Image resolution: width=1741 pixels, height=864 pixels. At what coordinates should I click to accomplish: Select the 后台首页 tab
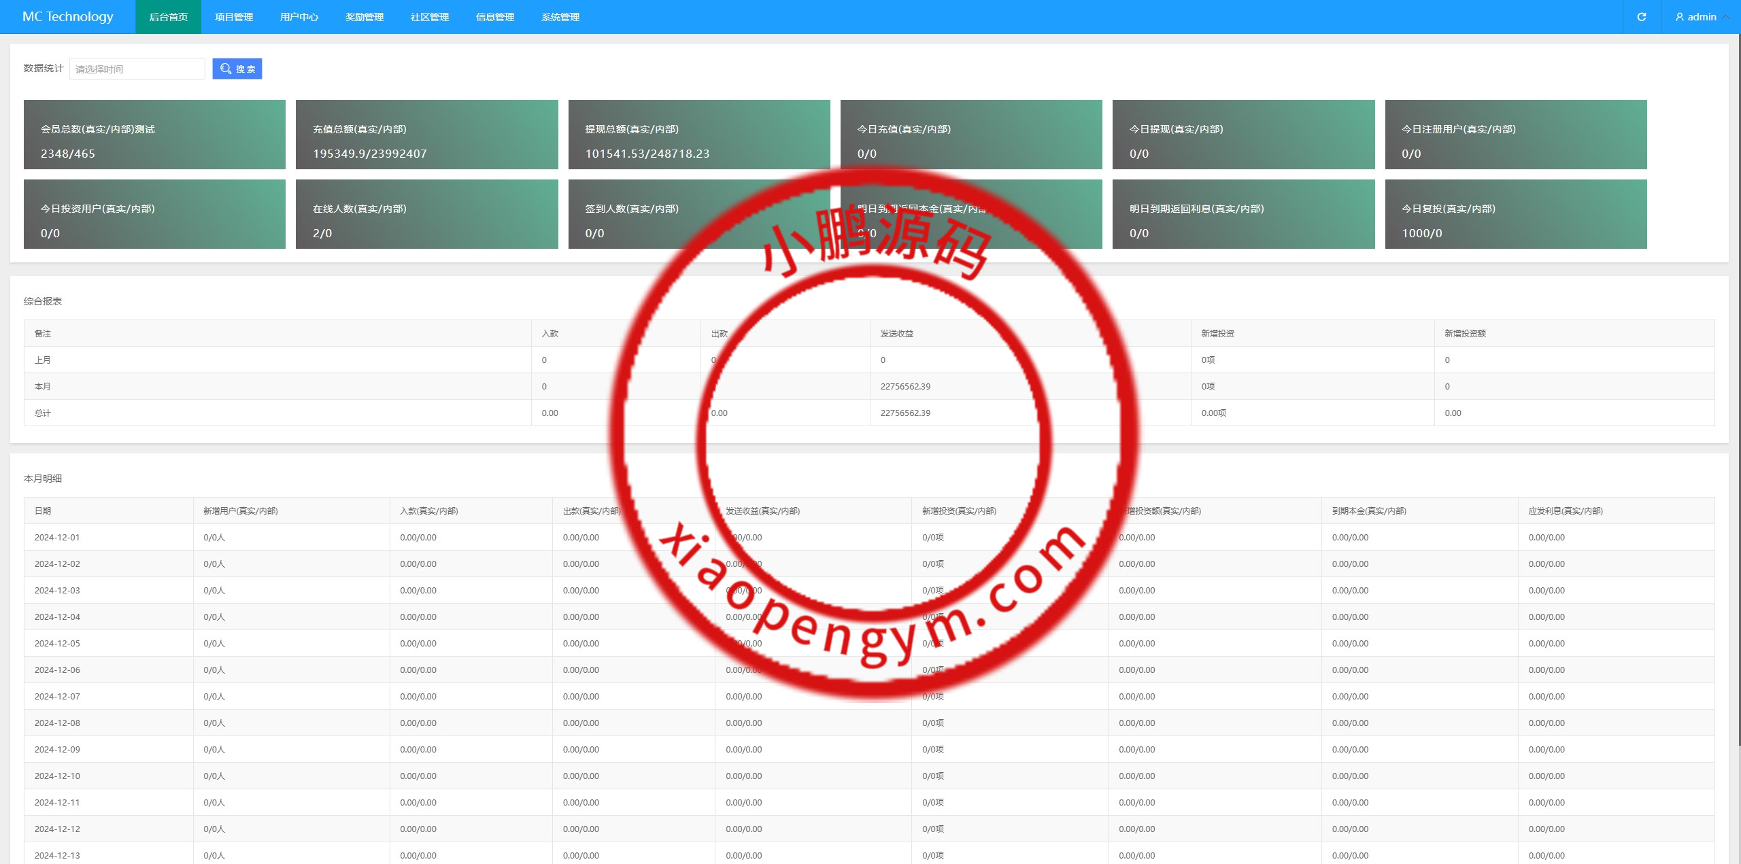click(x=168, y=17)
